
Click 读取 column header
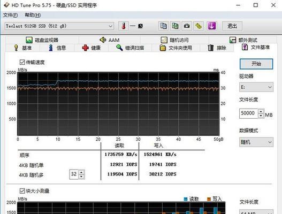(119, 146)
